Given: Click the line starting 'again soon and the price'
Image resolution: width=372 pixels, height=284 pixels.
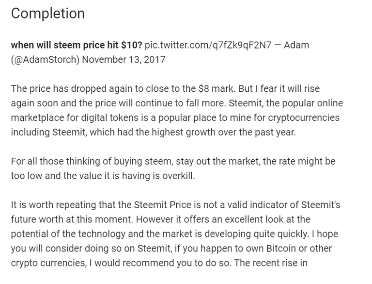Looking at the screenshot, I should point(177,103).
